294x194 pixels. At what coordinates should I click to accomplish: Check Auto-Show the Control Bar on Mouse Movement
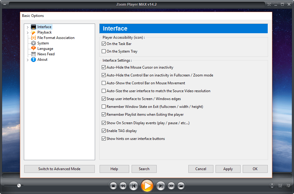click(104, 83)
